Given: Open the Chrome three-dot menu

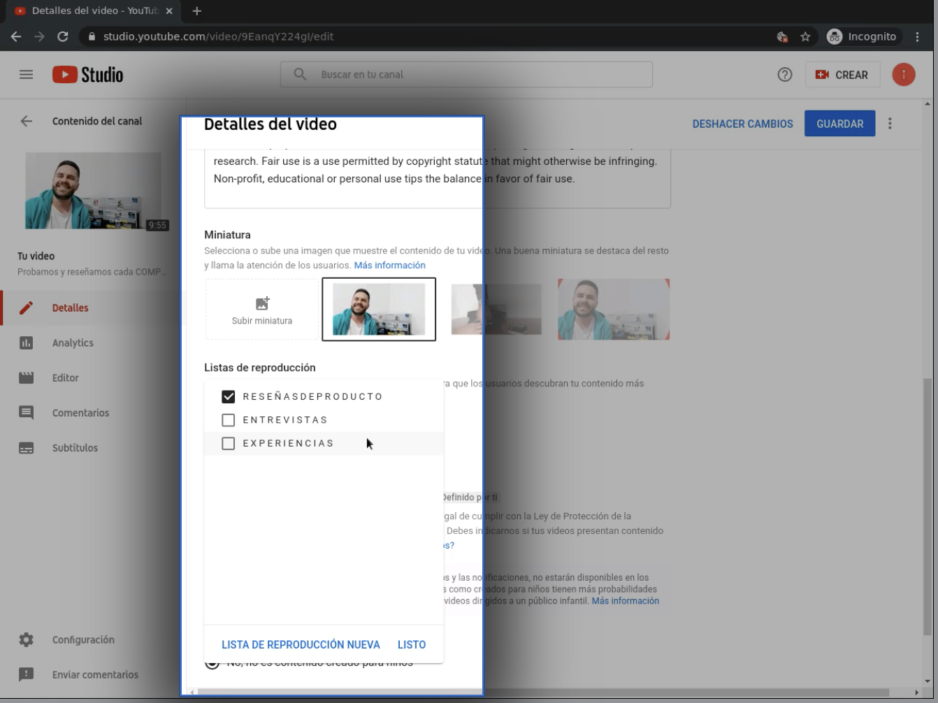Looking at the screenshot, I should click(x=918, y=36).
